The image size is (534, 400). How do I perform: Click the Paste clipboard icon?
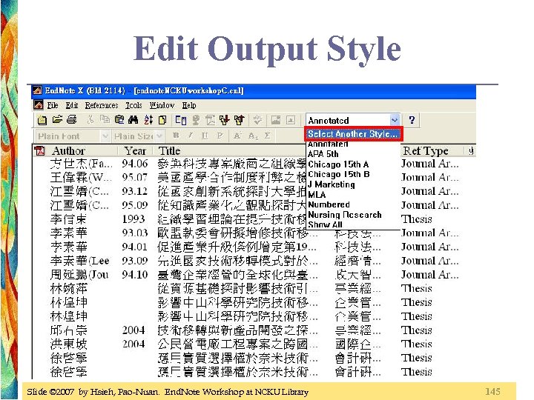(119, 120)
